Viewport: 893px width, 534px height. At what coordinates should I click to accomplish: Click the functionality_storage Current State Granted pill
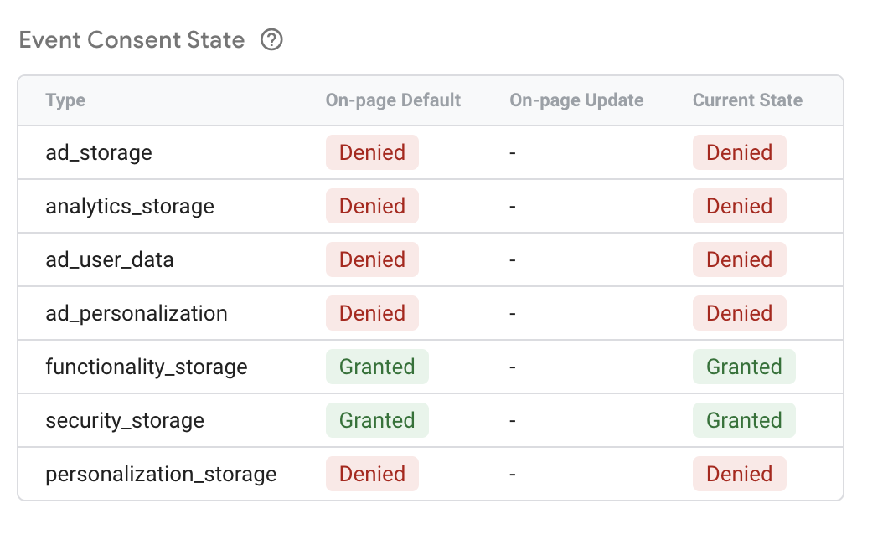744,367
